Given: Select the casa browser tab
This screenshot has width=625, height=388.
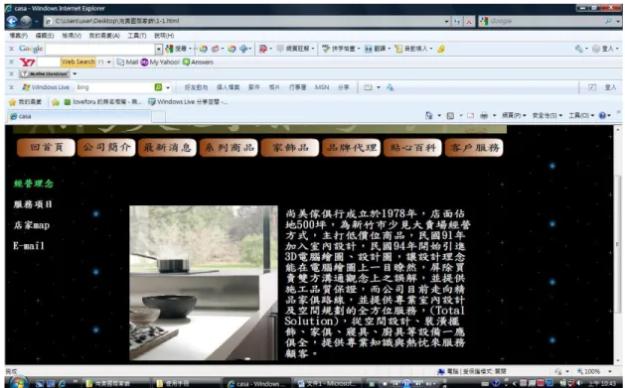Looking at the screenshot, I should [78, 116].
